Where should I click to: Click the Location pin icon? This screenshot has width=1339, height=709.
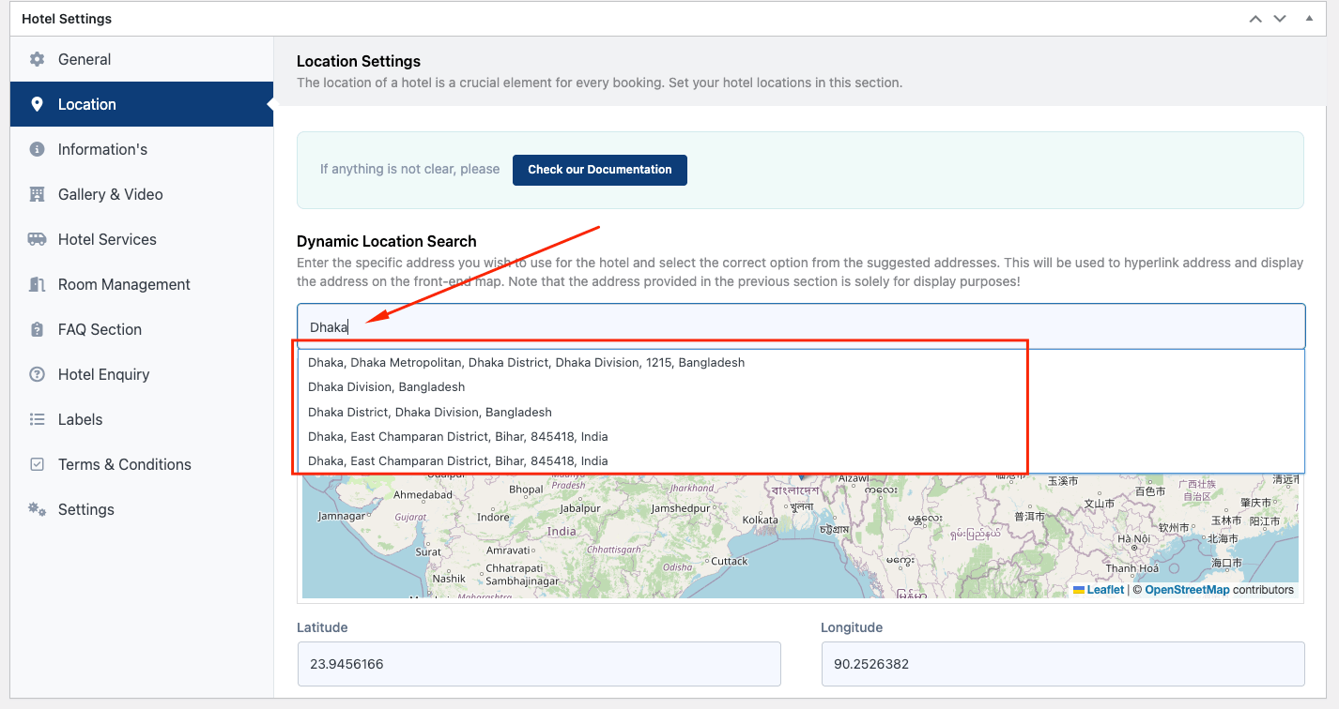point(37,104)
